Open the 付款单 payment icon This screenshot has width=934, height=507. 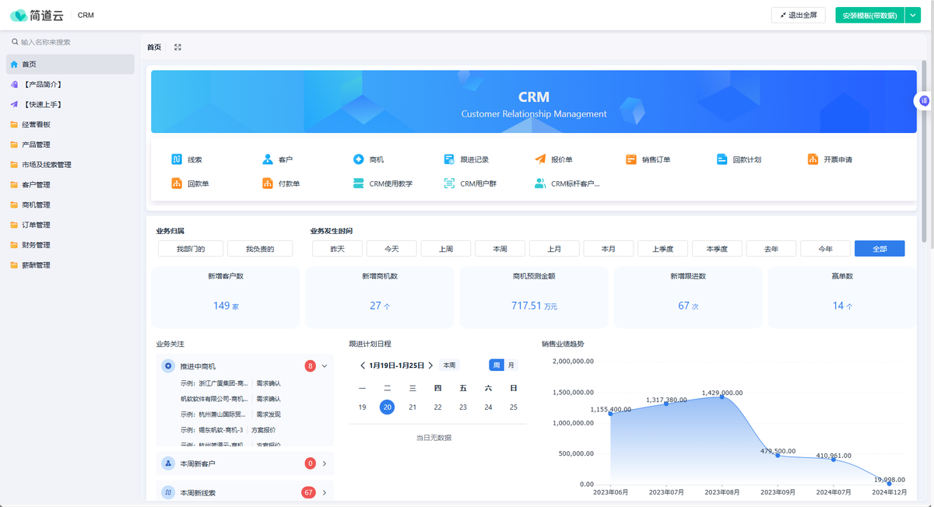click(268, 184)
